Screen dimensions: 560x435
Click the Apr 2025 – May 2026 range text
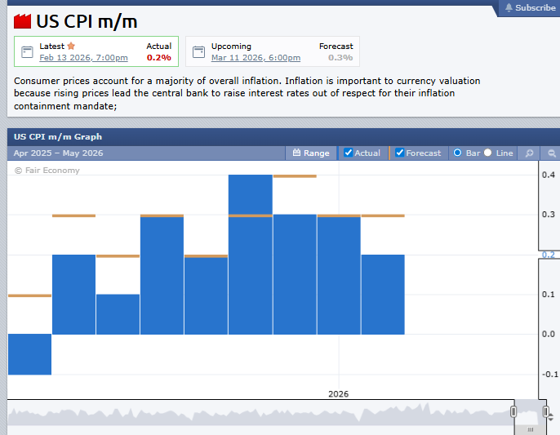pos(58,153)
